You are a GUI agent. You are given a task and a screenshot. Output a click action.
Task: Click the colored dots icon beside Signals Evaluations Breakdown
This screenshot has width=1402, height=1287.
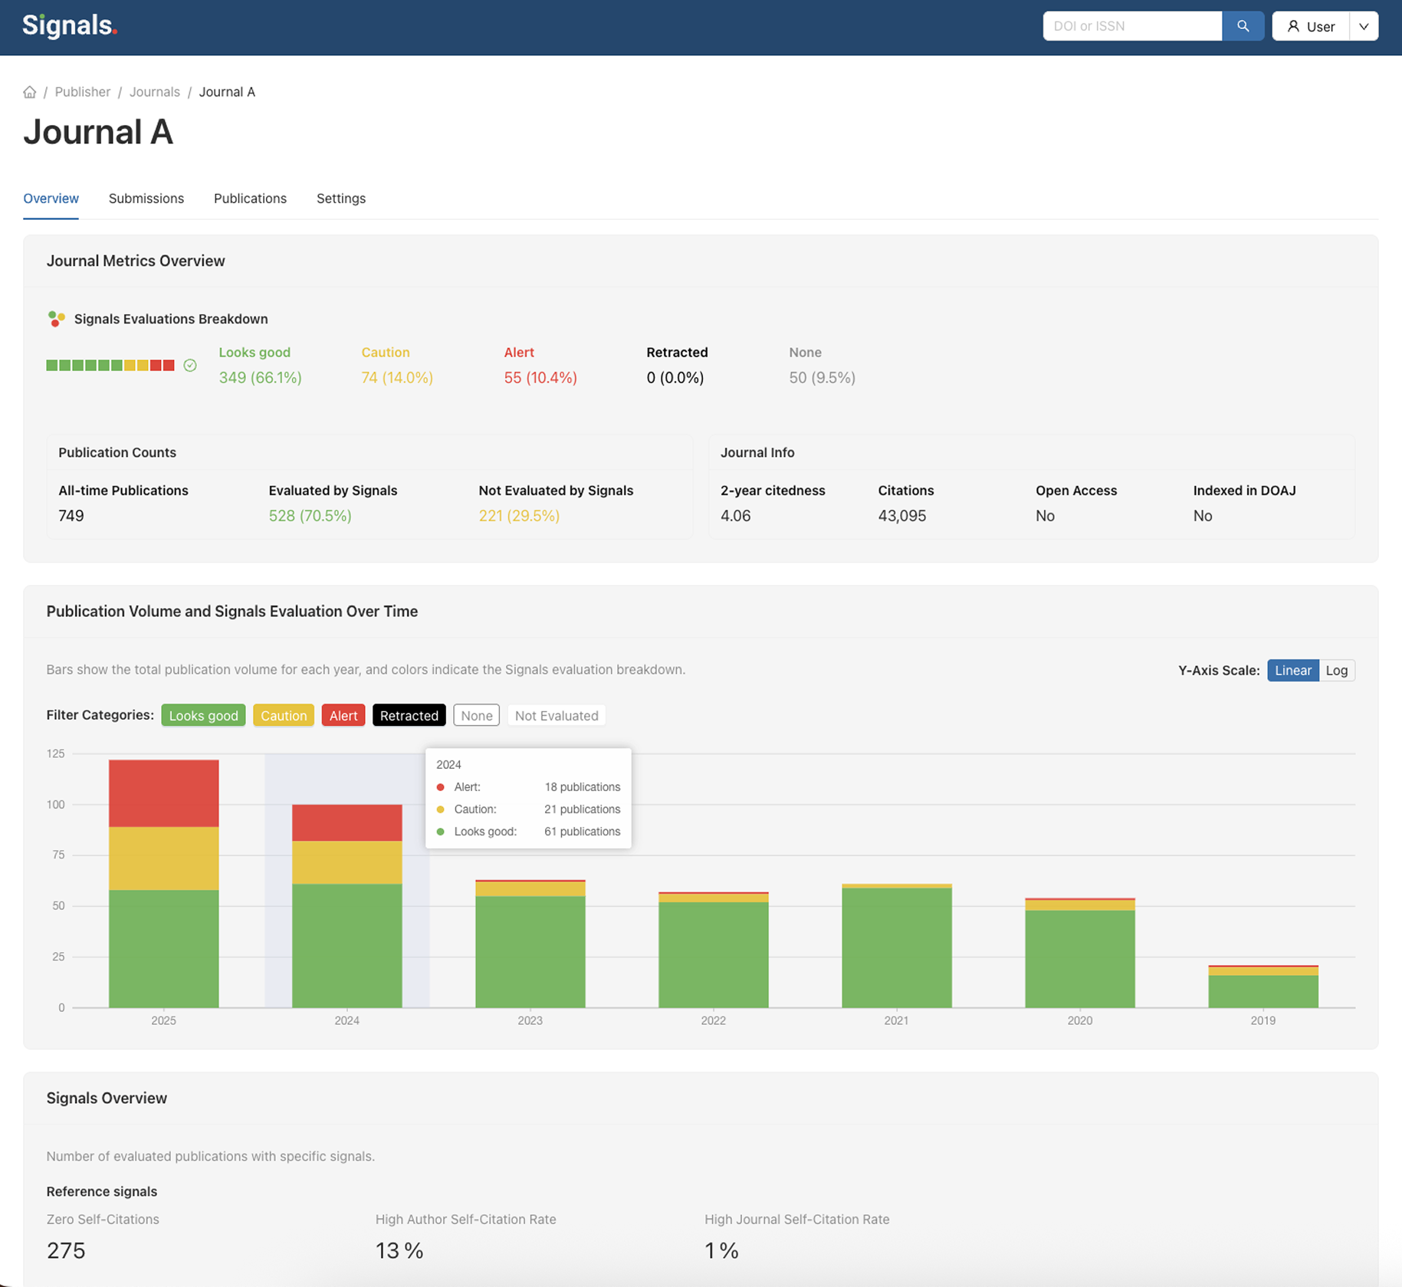click(x=55, y=318)
